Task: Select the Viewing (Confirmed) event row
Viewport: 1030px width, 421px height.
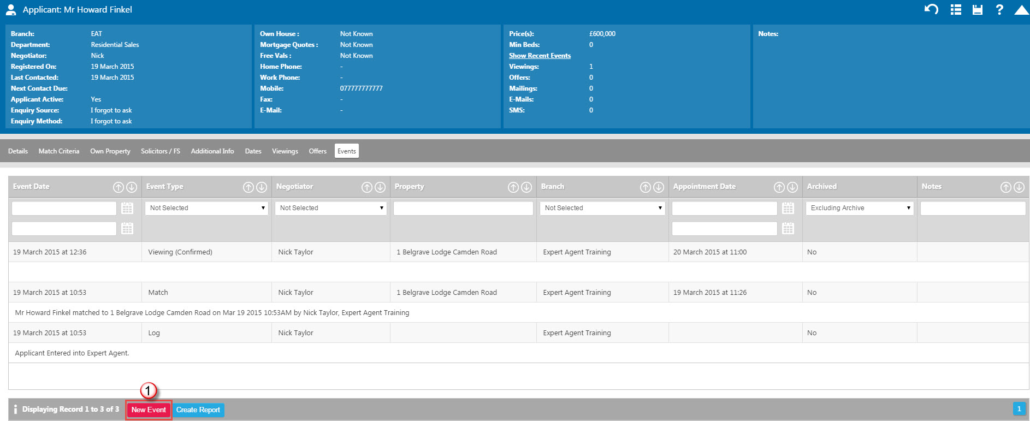Action: (x=519, y=252)
